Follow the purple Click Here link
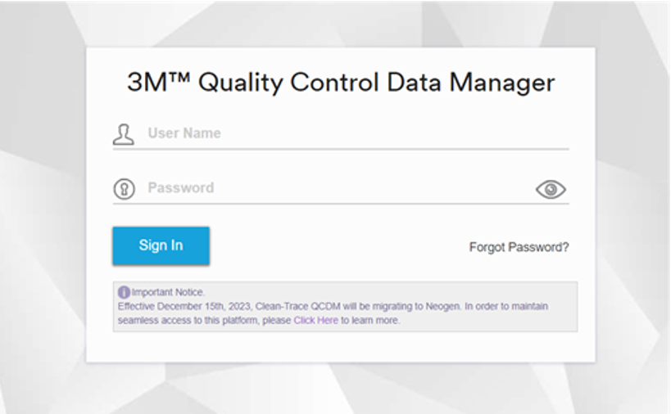This screenshot has height=414, width=671. click(x=315, y=321)
